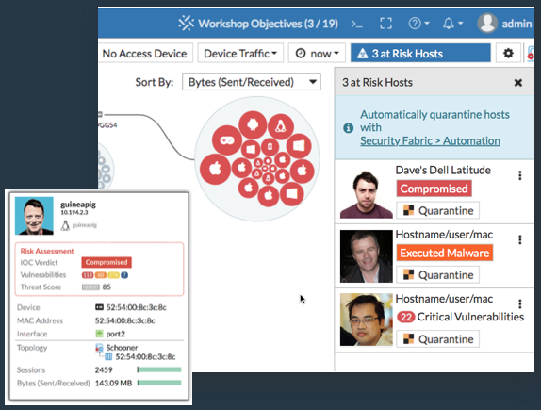Select the Android device bubble

click(253, 124)
